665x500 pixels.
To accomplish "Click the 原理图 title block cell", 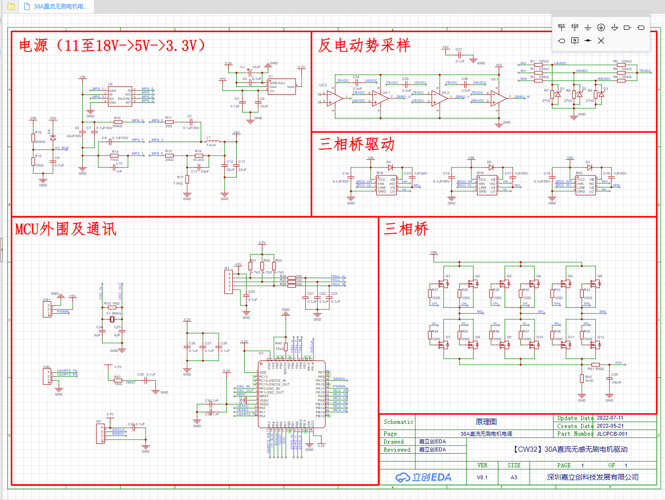I will point(486,421).
